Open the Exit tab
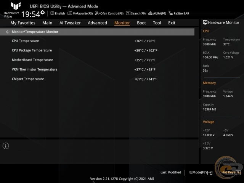This screenshot has width=244, height=183. pyautogui.click(x=172, y=23)
